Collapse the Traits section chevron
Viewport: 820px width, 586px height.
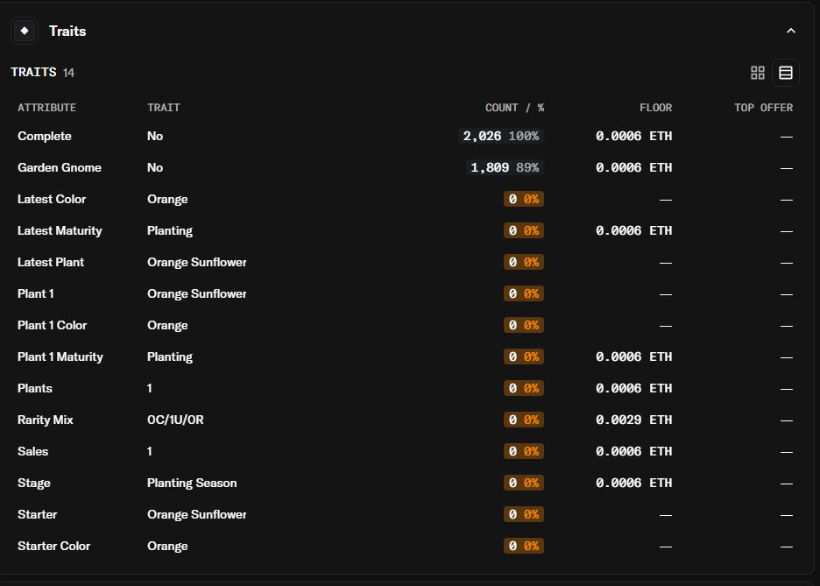(x=791, y=31)
